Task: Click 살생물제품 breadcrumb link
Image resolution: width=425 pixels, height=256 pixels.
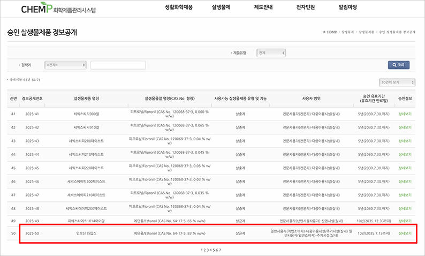Action: pyautogui.click(x=366, y=32)
